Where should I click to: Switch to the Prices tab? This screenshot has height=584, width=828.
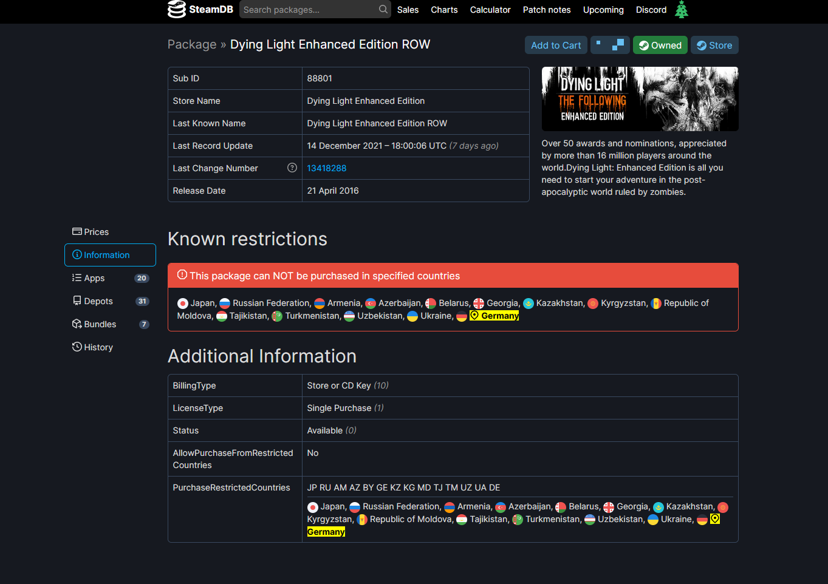110,232
